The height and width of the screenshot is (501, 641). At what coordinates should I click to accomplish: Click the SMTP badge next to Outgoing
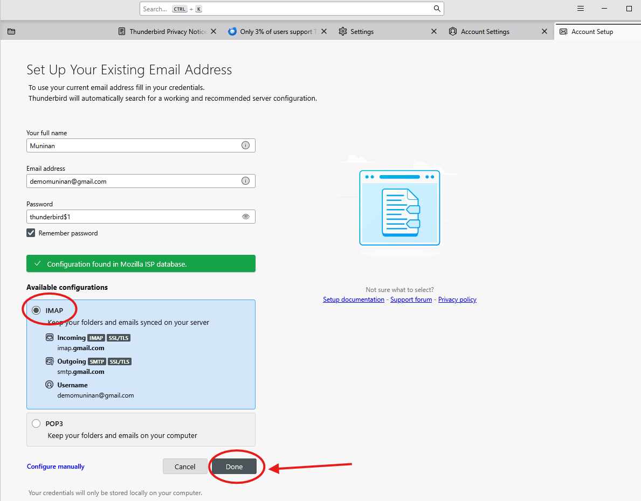(97, 361)
